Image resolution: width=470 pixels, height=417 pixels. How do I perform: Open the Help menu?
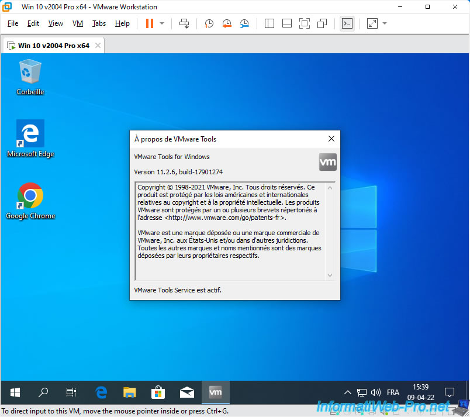(122, 23)
